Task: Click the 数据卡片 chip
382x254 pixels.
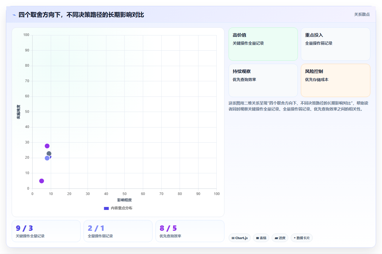Action: (x=302, y=238)
